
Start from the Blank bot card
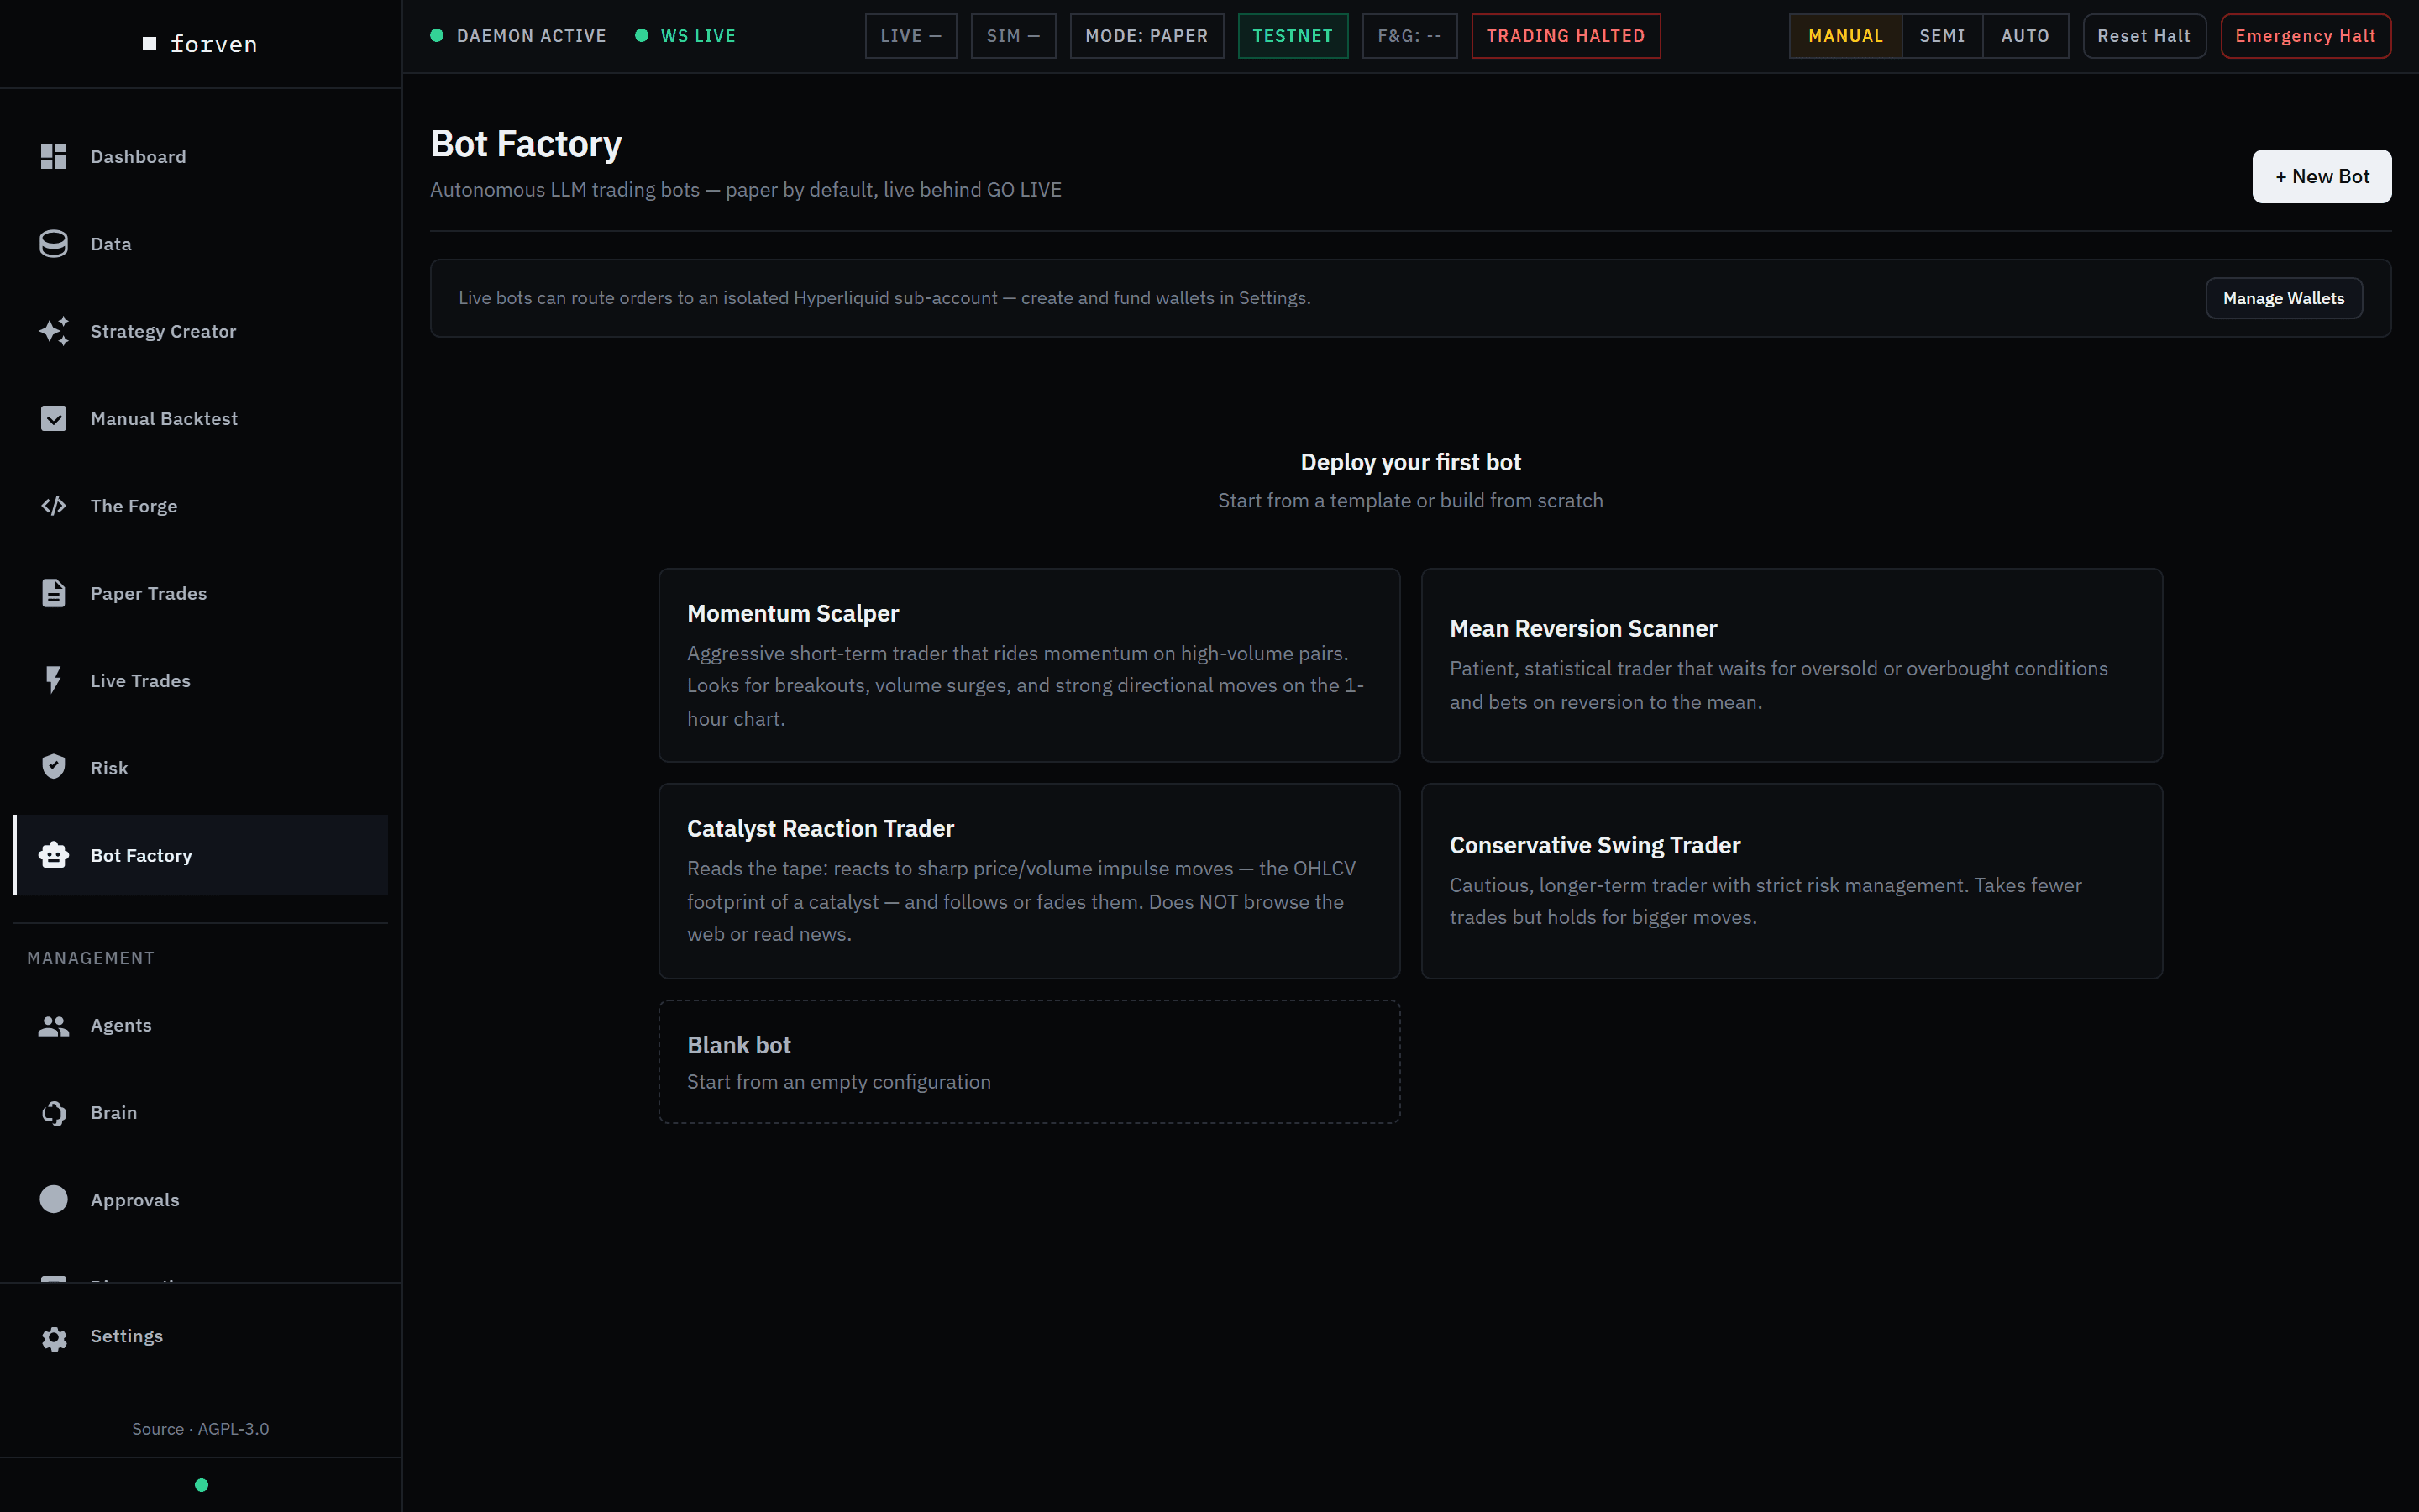point(1029,1062)
